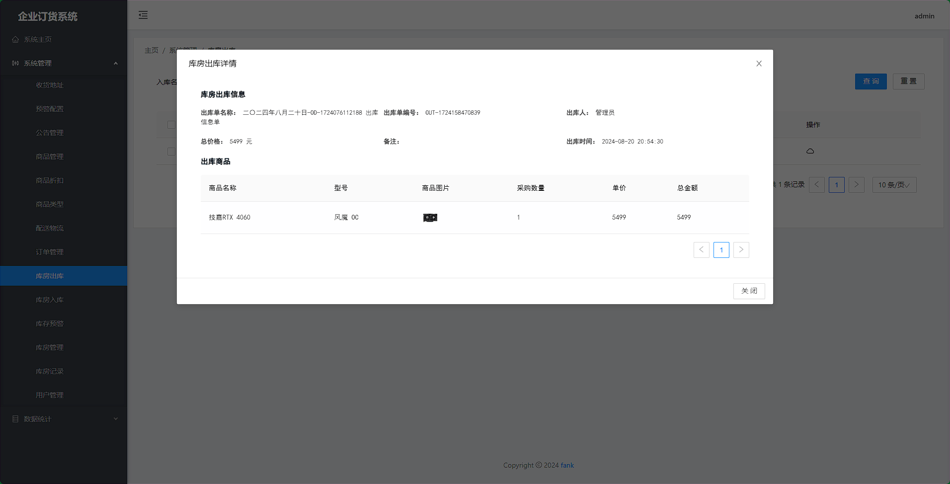Click the 操作 column header in background
Image resolution: width=950 pixels, height=484 pixels.
813,125
